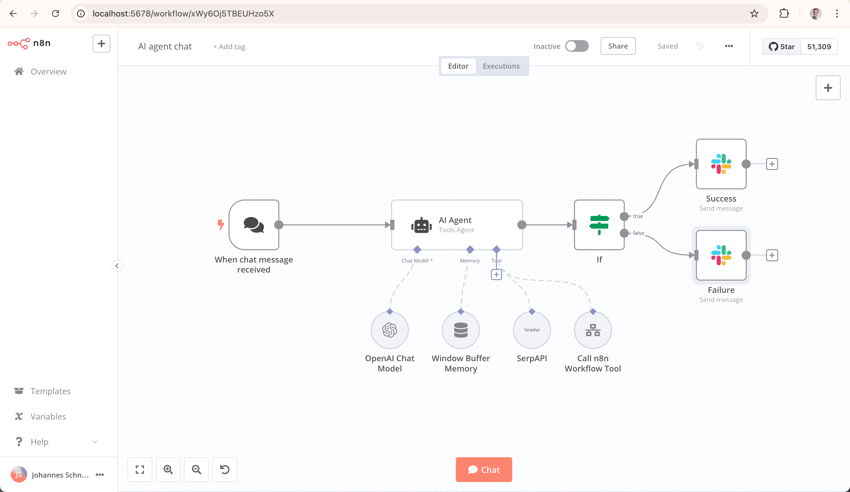
Task: Click the Window Buffer Memory node icon
Action: click(460, 329)
